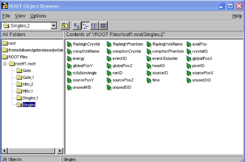This screenshot has width=245, height=162.
Task: Choose the sourcePosX leaf icon
Action: [x=189, y=73]
